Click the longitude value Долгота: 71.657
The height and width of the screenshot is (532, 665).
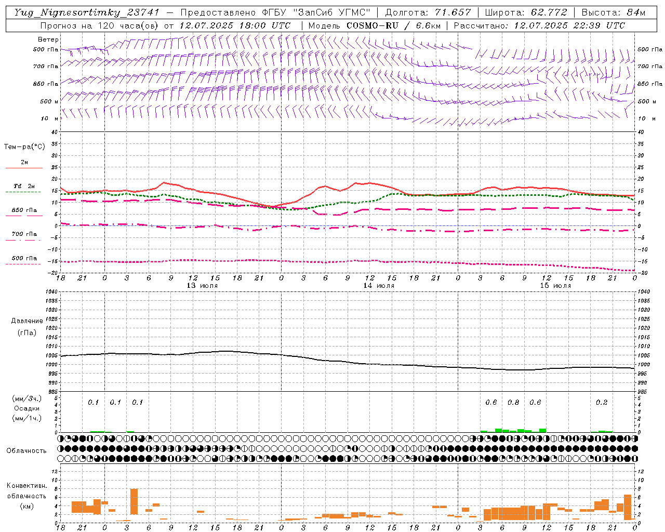[x=428, y=12]
